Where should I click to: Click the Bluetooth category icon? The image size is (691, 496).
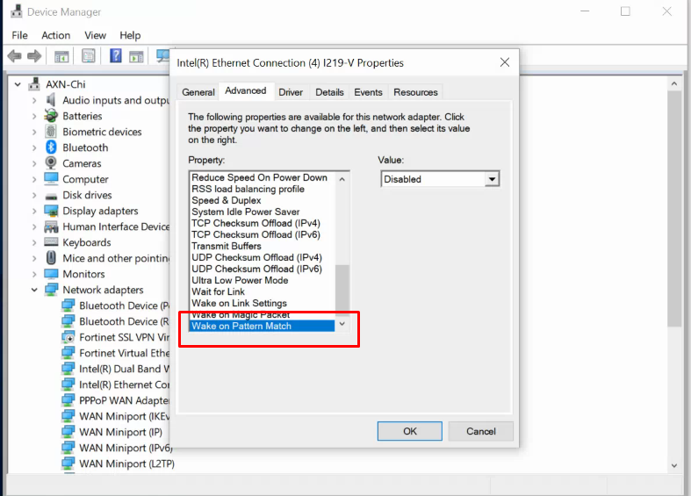tap(51, 147)
